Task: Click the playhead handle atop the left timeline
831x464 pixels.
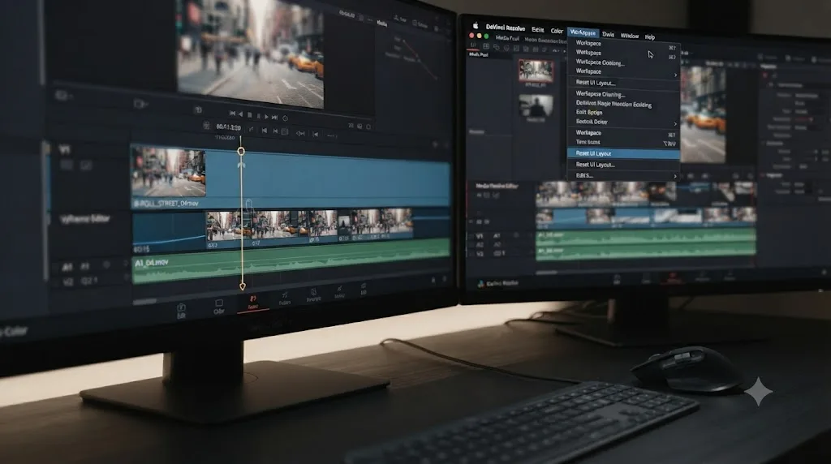Action: click(x=241, y=152)
